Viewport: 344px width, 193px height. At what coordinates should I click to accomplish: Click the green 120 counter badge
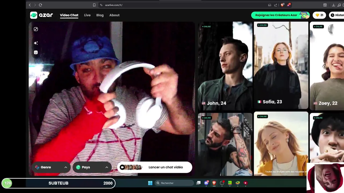[x=8, y=183]
